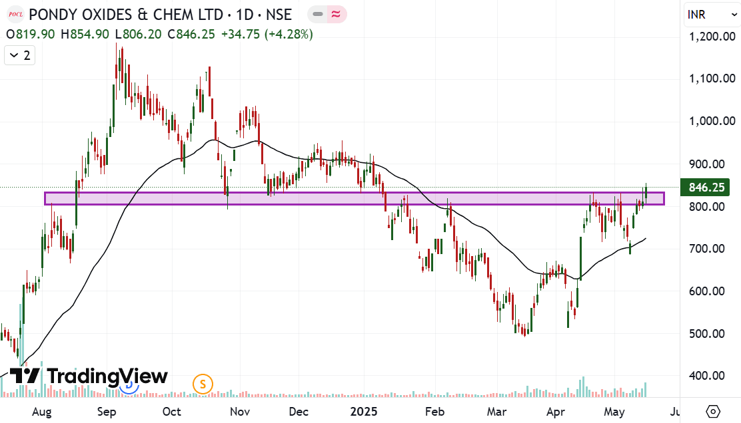Click the 1,000.00 price axis label
741x423 pixels.
(712, 121)
